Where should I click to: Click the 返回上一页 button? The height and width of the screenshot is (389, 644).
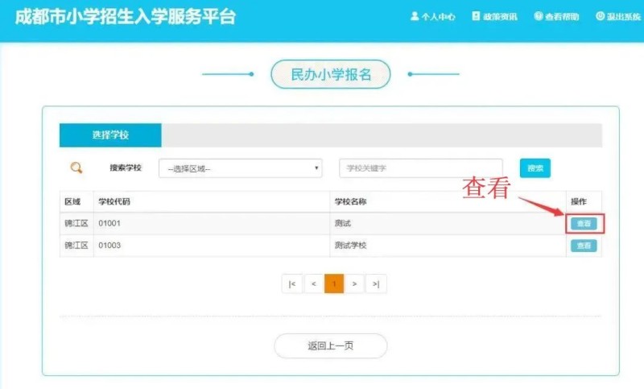(330, 346)
